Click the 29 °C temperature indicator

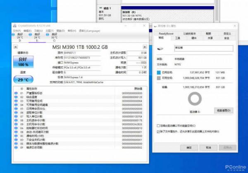pos(23,79)
